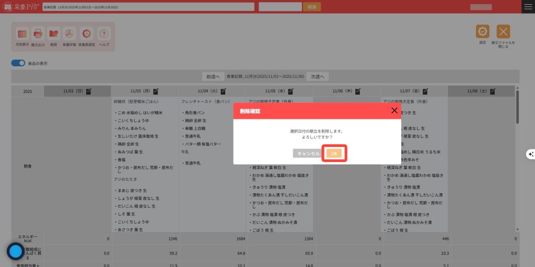Viewport: 535px width, 267px height.
Task: Click OK to confirm menu deletion
Action: 334,154
